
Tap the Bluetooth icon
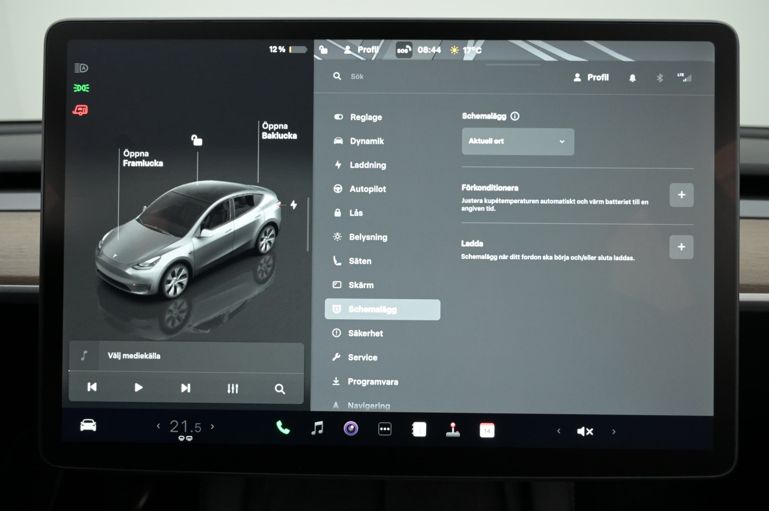(660, 78)
